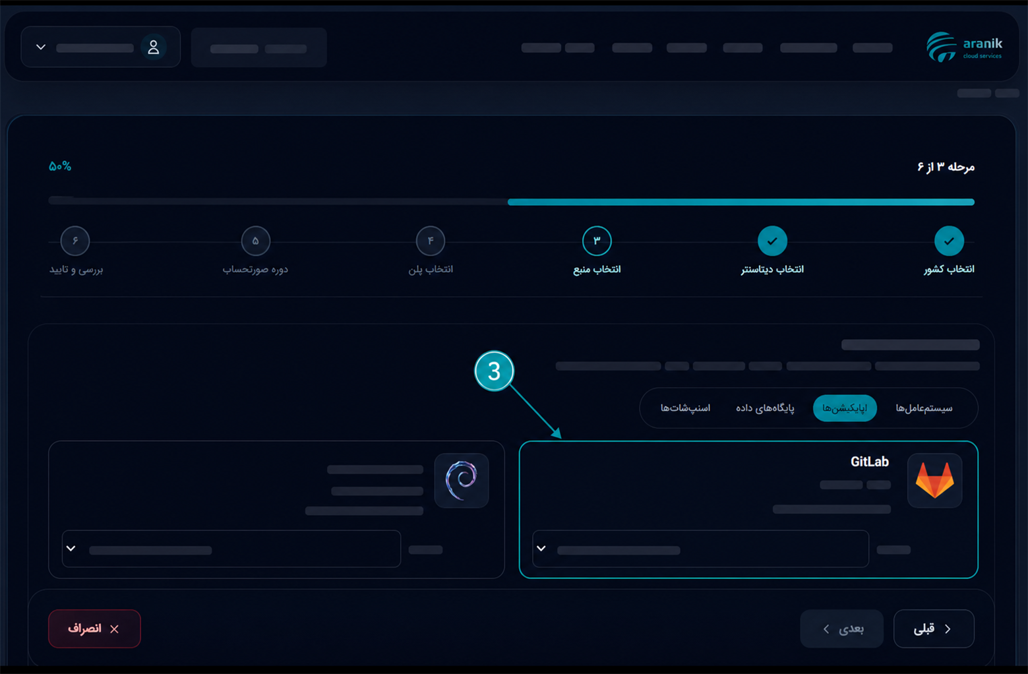Viewport: 1028px width, 674px height.
Task: Click the Aranik cloud services logo
Action: [x=964, y=47]
